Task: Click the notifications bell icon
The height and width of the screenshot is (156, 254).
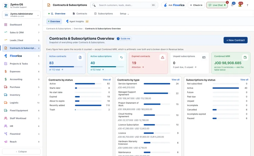Action: click(x=240, y=5)
